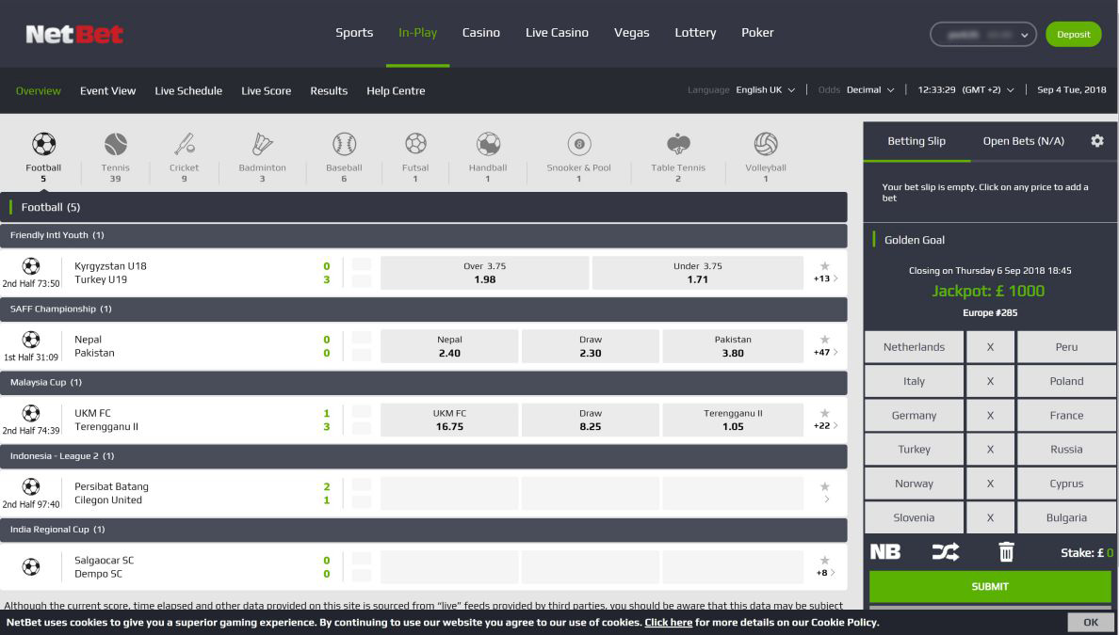Expand +22 more markets for UKM FC

[826, 425]
